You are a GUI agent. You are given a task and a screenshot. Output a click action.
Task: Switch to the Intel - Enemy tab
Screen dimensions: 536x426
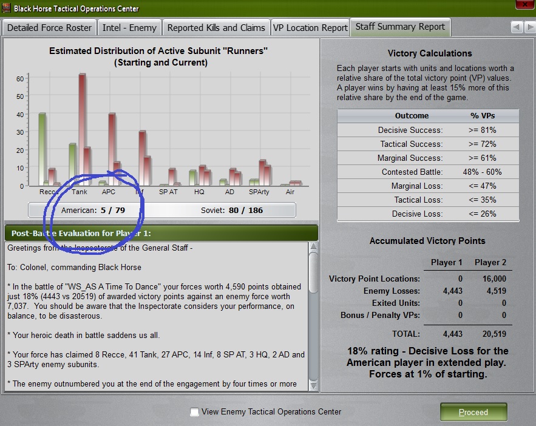coord(129,28)
